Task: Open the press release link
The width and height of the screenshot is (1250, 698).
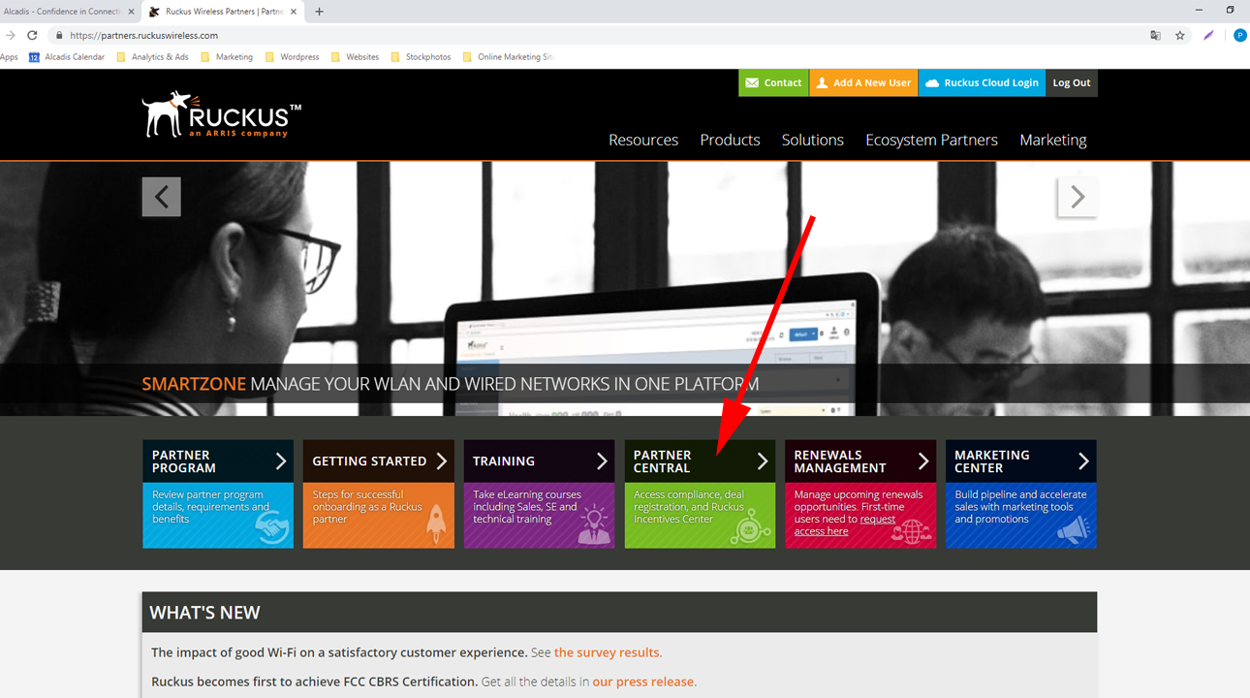Action: pyautogui.click(x=643, y=682)
